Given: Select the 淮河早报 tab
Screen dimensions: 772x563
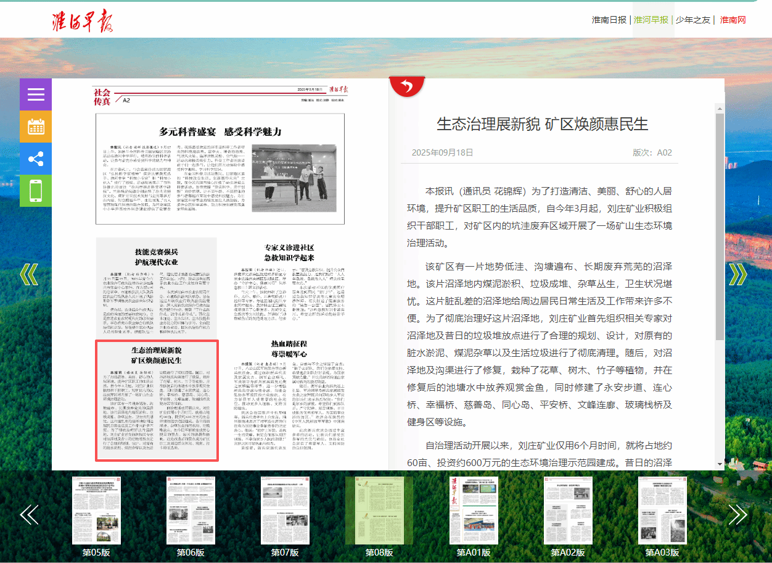Looking at the screenshot, I should pyautogui.click(x=651, y=20).
